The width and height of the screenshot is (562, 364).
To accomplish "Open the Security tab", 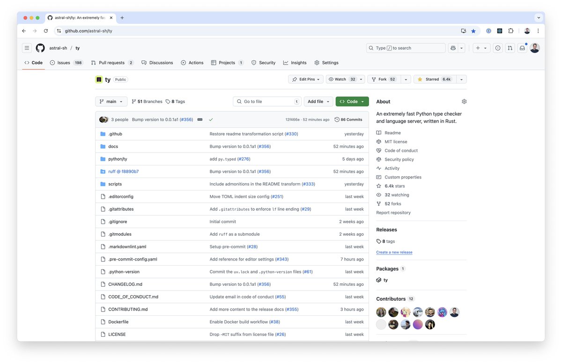I will (x=264, y=63).
